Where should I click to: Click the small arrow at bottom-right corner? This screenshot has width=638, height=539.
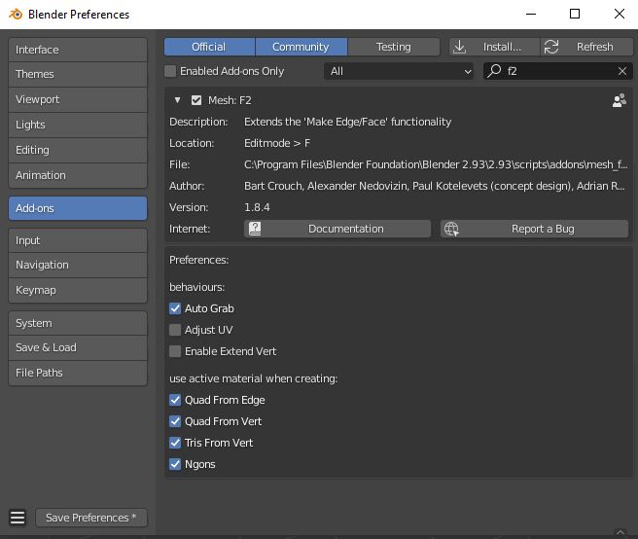coord(620,532)
